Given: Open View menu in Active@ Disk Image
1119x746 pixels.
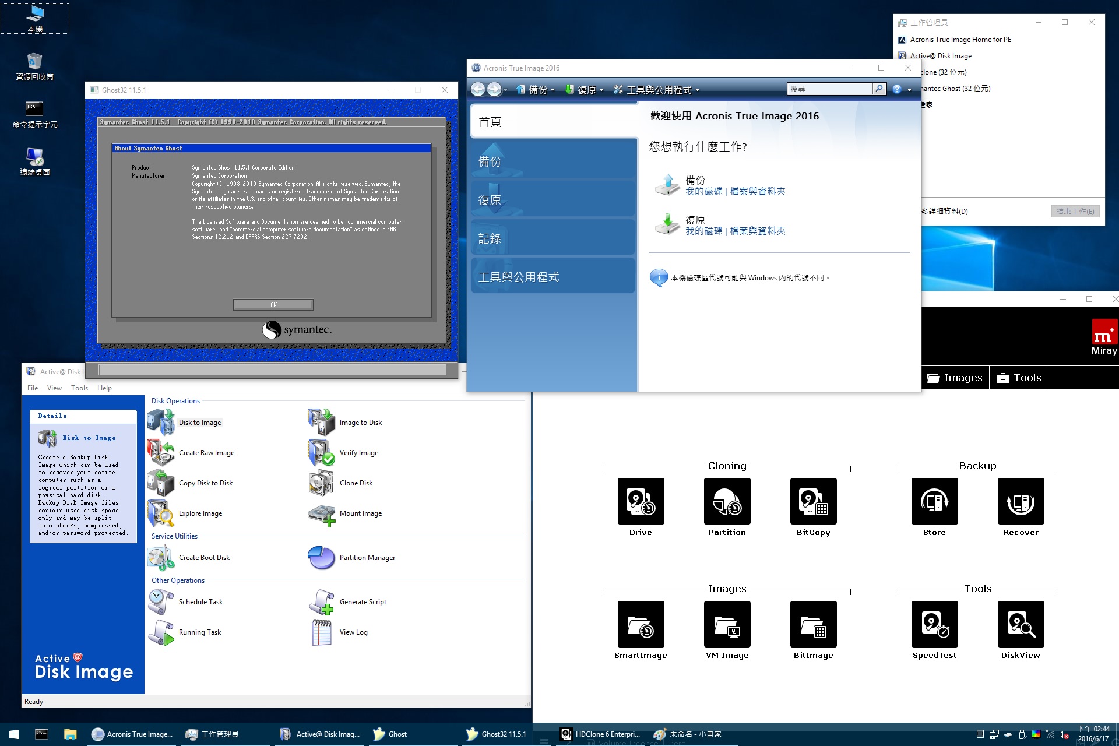Looking at the screenshot, I should [x=54, y=388].
